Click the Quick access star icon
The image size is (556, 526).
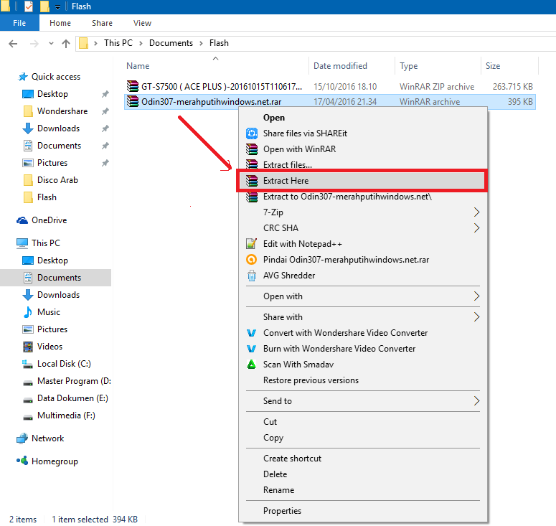[23, 77]
